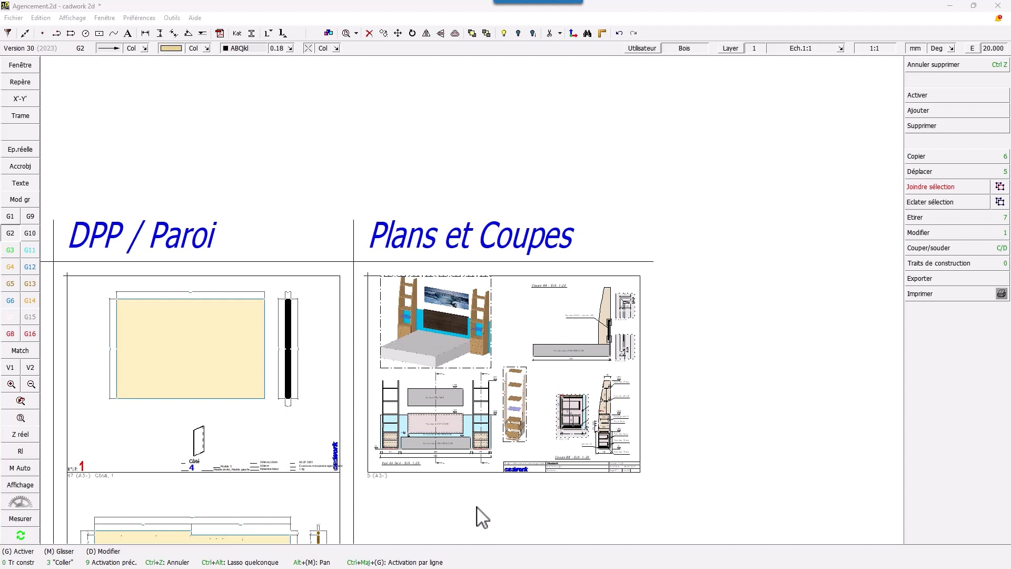Image resolution: width=1011 pixels, height=569 pixels.
Task: Select the text tool A icon
Action: pyautogui.click(x=127, y=33)
